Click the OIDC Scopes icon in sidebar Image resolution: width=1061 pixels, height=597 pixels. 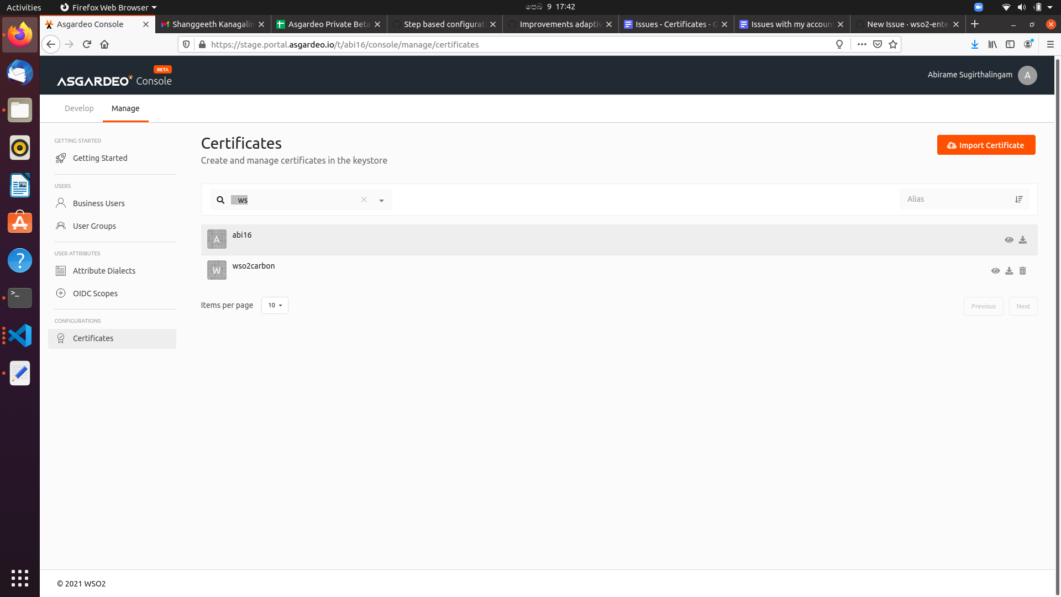coord(61,293)
